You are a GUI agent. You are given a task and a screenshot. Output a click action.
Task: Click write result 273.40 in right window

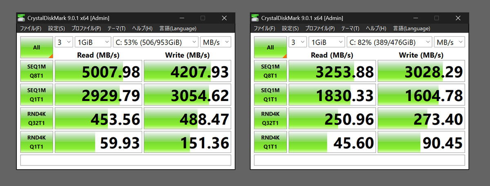click(x=421, y=119)
